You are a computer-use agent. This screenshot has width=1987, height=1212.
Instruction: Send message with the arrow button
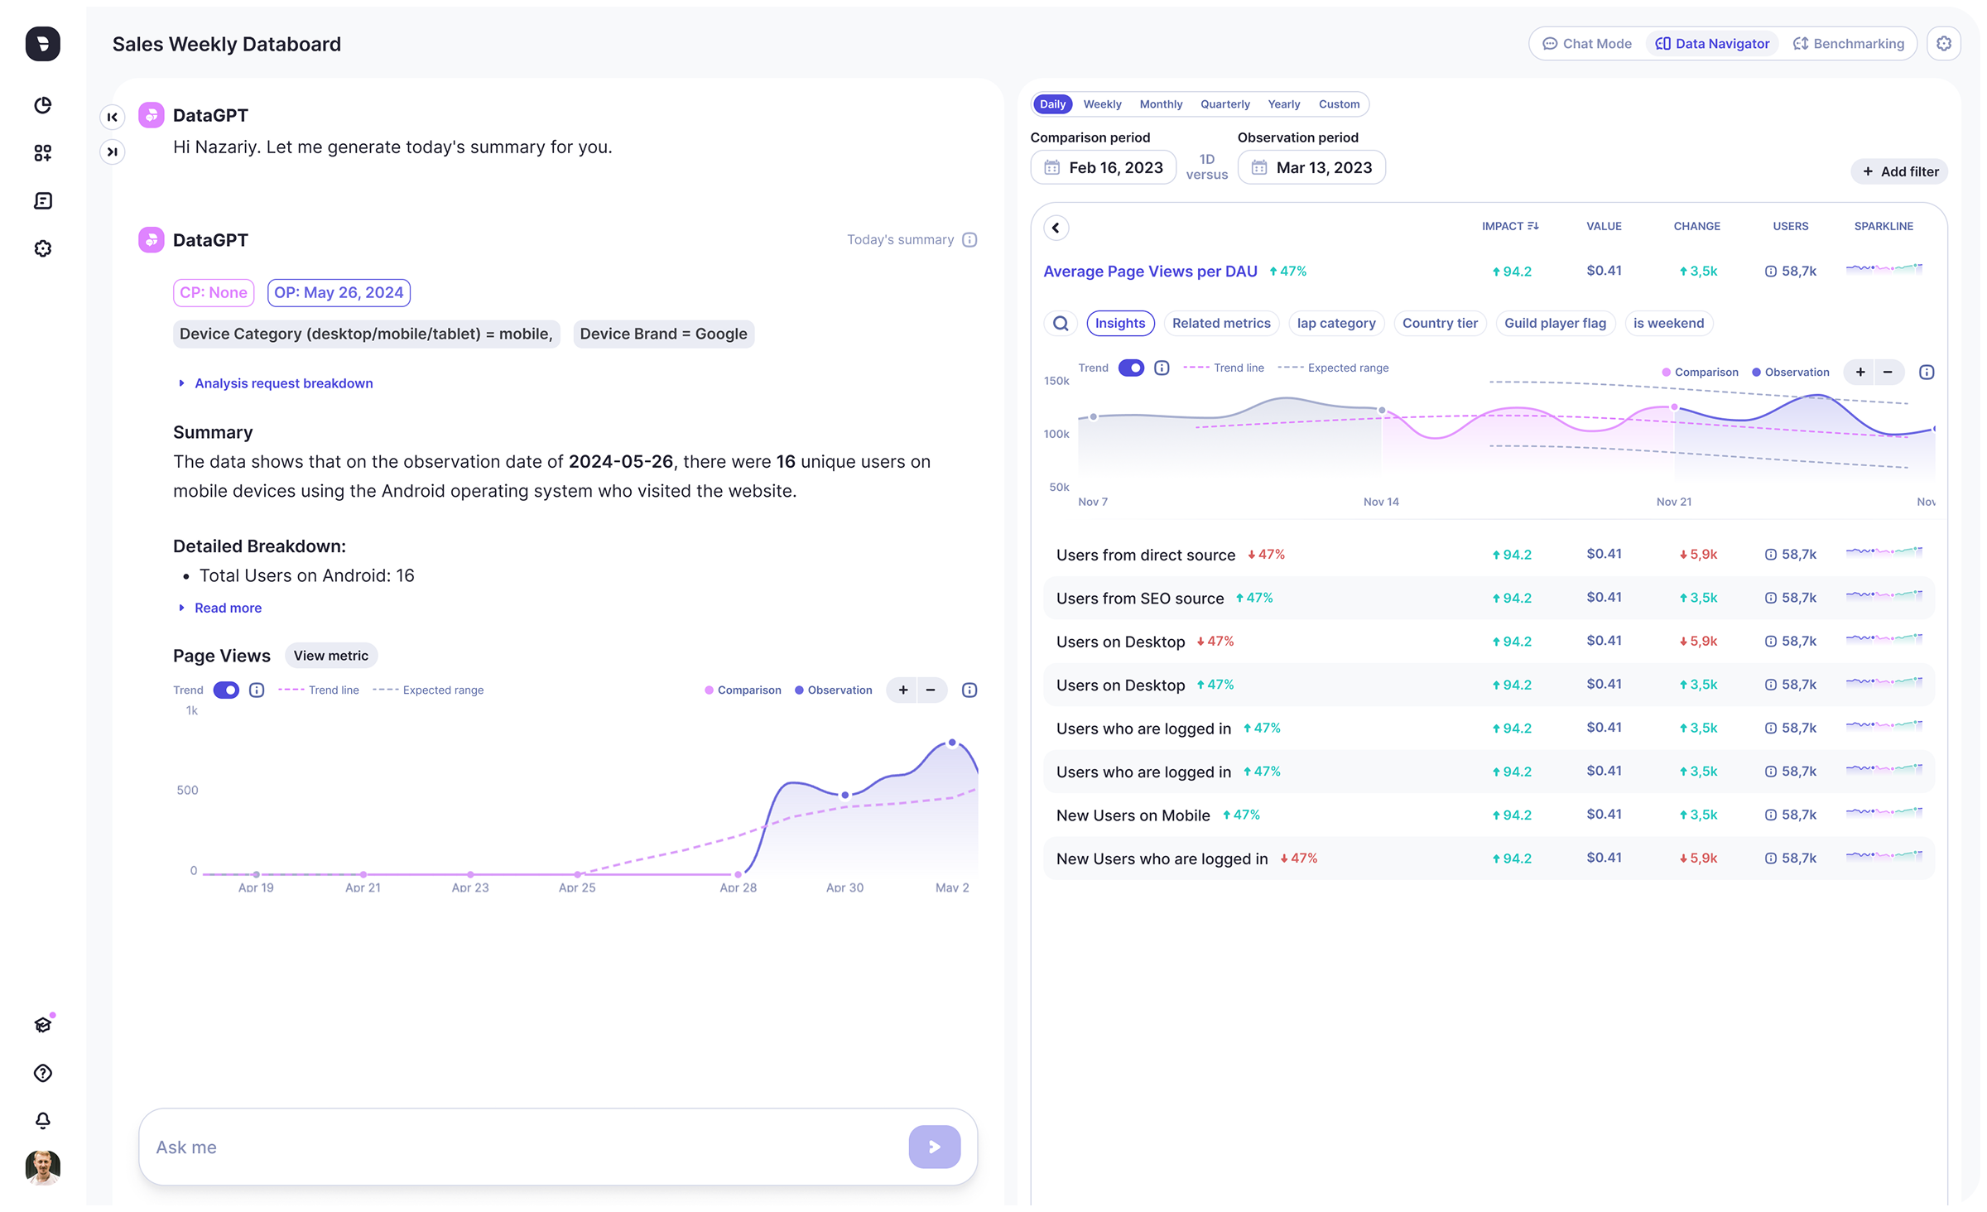[935, 1147]
